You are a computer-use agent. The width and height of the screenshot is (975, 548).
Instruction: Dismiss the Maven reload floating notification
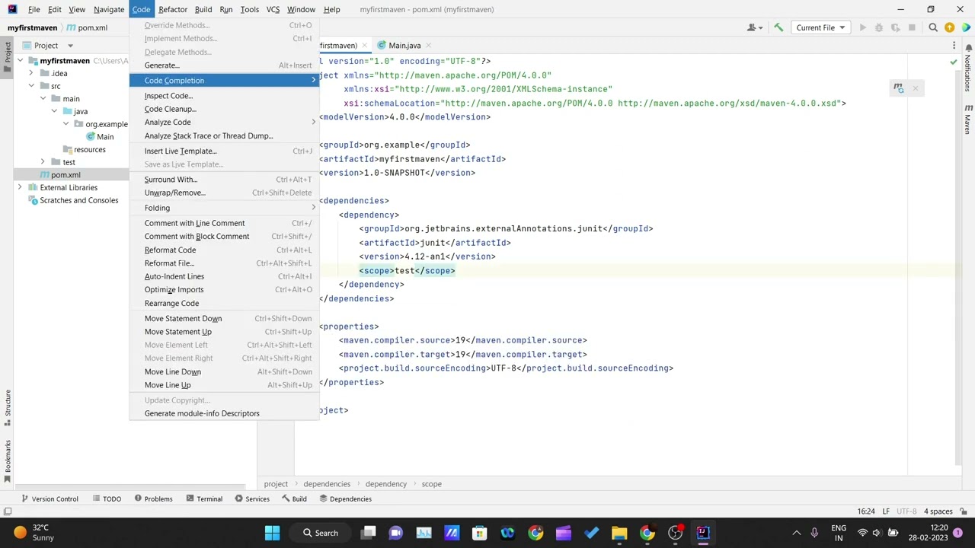pyautogui.click(x=916, y=88)
